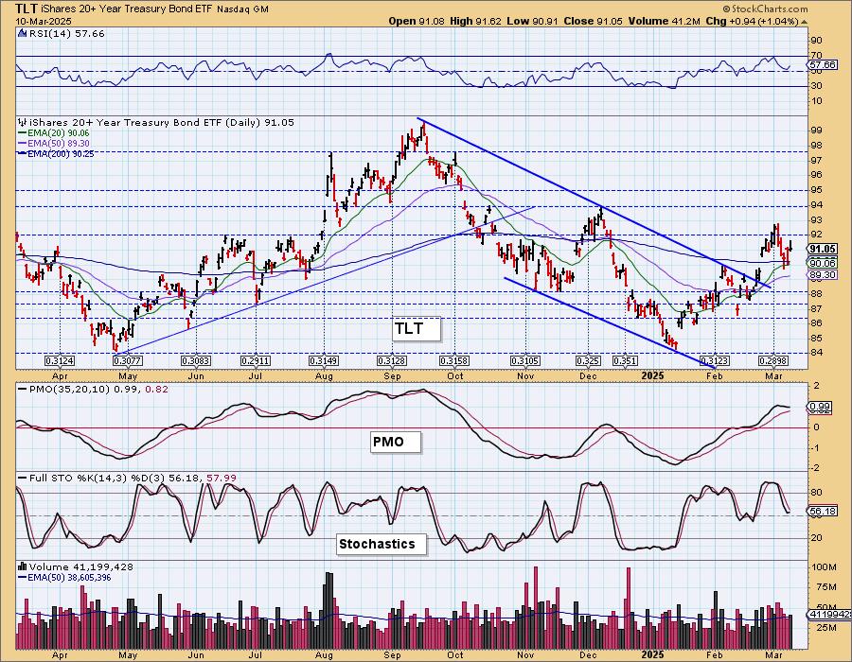
Task: Click the 100M label on volume axis
Action: [x=824, y=567]
